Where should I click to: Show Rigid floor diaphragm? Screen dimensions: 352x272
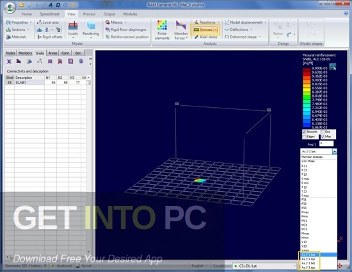point(125,30)
